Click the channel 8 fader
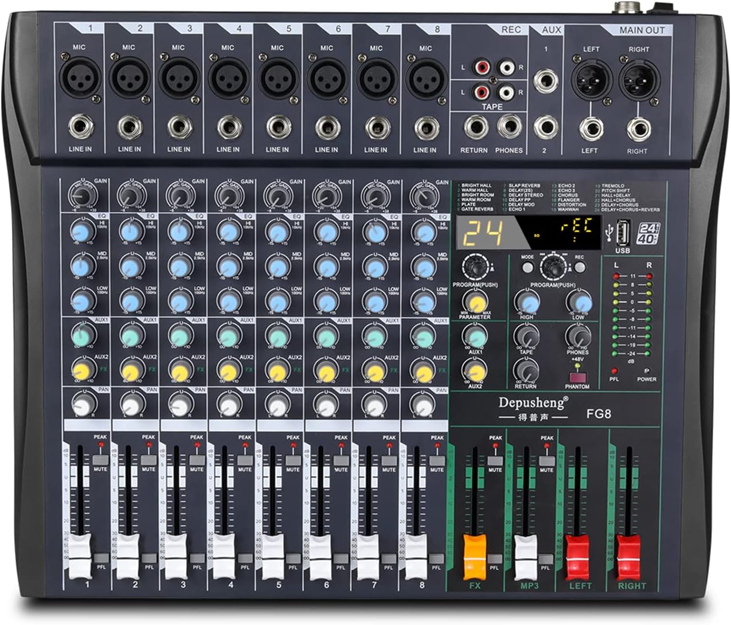Screen dimensions: 731x625 click(416, 556)
